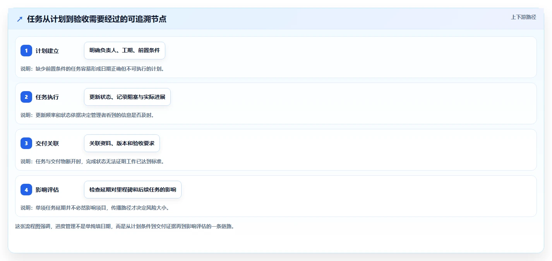
Task: Click the step number 1 badge
Action: click(26, 51)
